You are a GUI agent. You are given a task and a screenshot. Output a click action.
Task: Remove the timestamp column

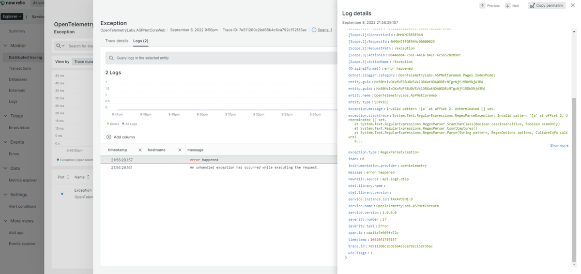140,150
